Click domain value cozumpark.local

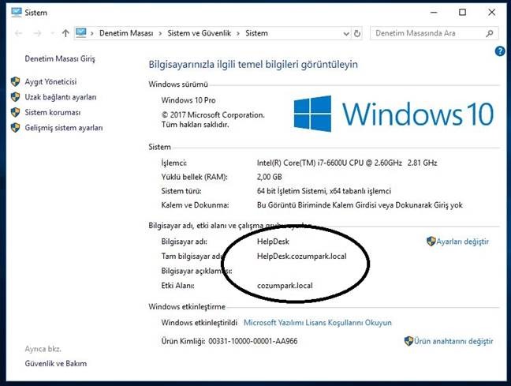tap(285, 286)
